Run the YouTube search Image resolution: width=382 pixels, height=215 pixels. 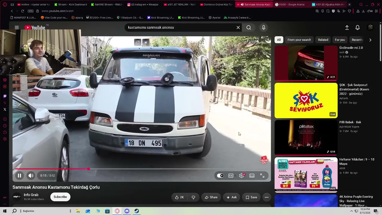(249, 27)
